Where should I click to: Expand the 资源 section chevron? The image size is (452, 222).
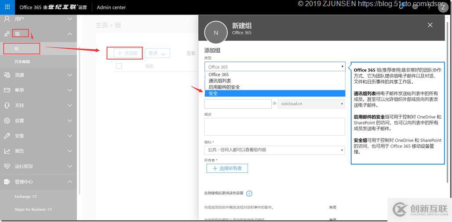point(70,75)
